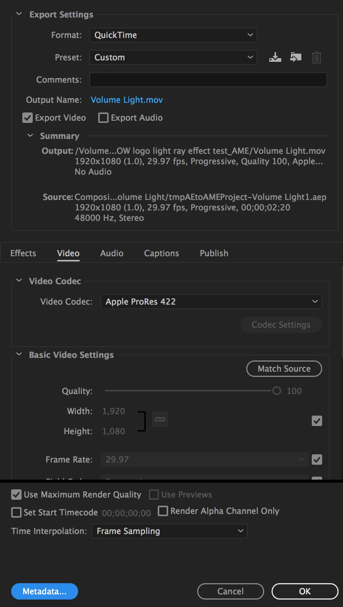Switch to the Audio tab
343x607 pixels.
[x=112, y=253]
